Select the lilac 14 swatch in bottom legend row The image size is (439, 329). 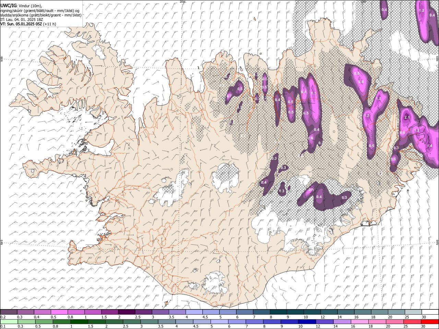click(x=342, y=322)
